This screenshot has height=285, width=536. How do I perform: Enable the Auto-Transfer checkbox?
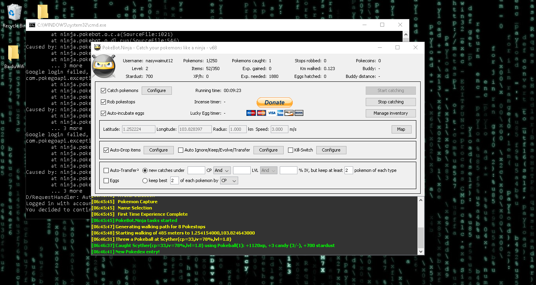[106, 170]
